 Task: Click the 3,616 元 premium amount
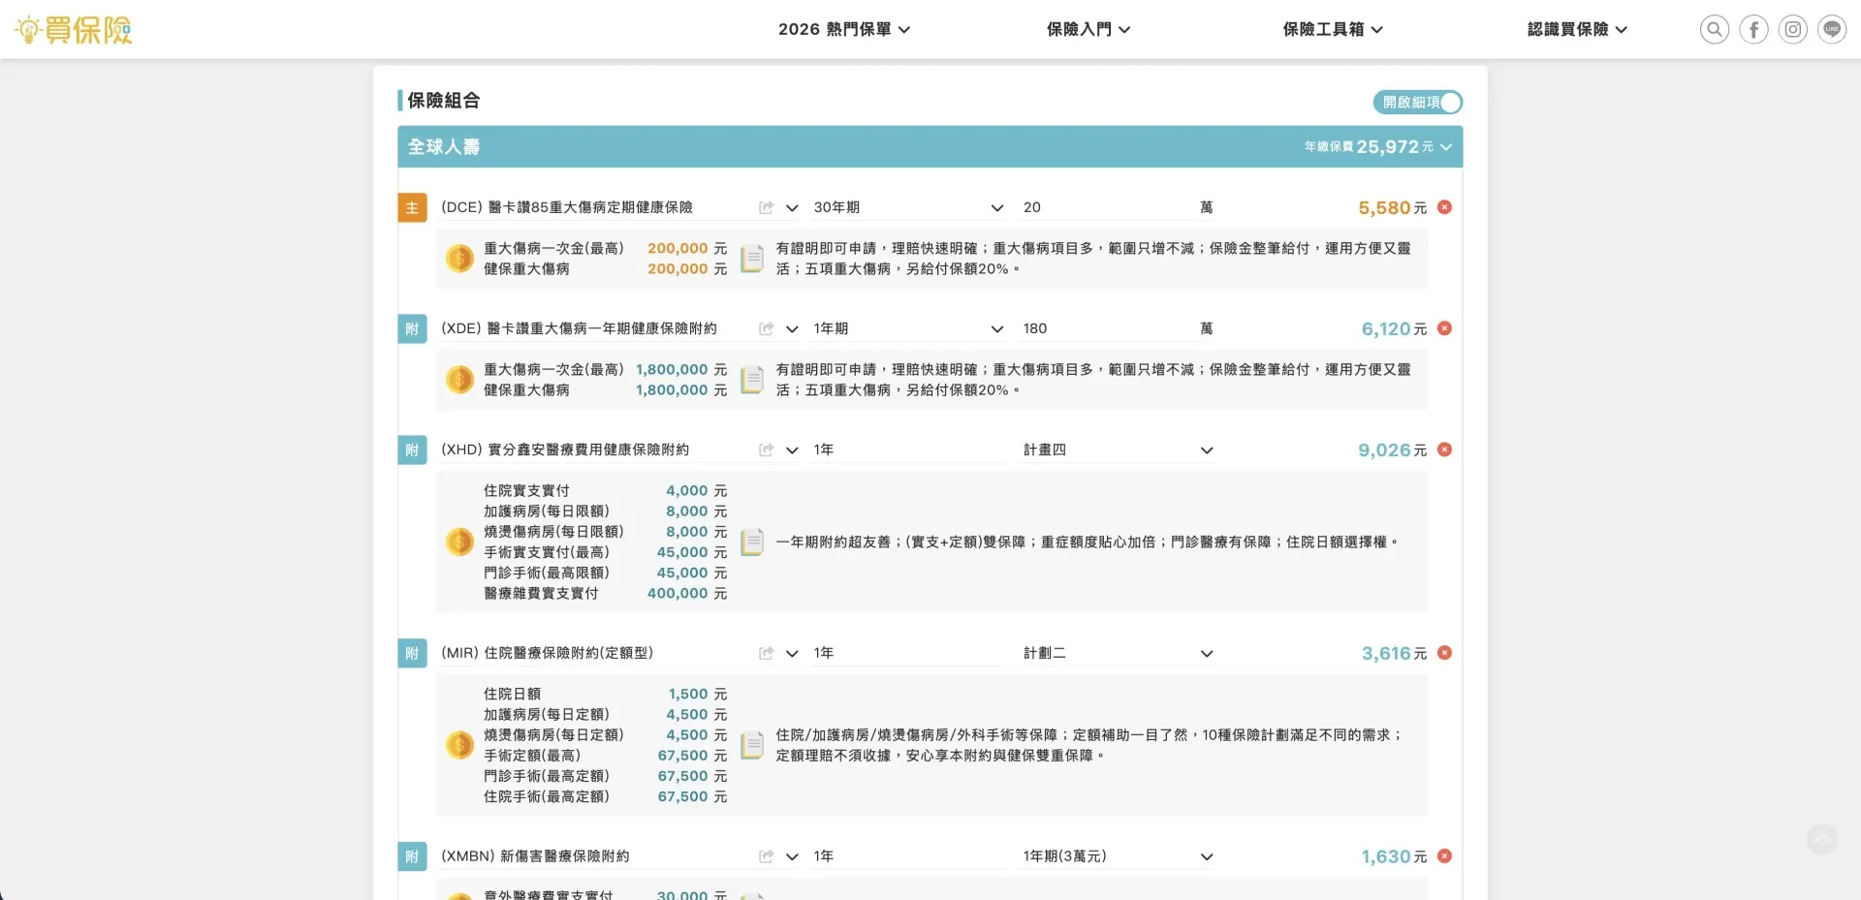pos(1394,653)
